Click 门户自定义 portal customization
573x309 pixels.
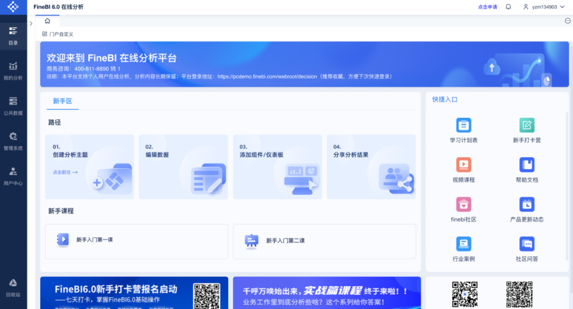tap(58, 34)
